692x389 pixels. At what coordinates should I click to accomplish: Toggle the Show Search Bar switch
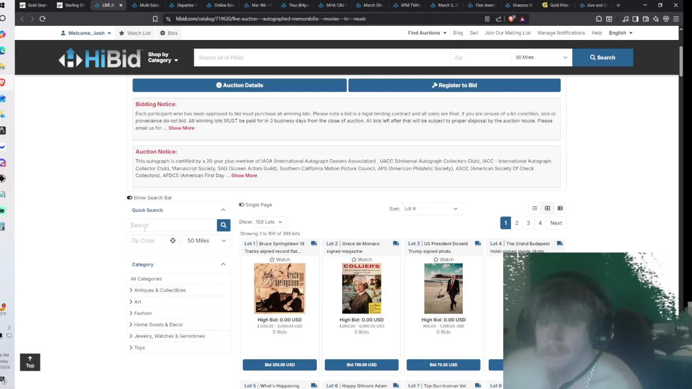(x=130, y=198)
